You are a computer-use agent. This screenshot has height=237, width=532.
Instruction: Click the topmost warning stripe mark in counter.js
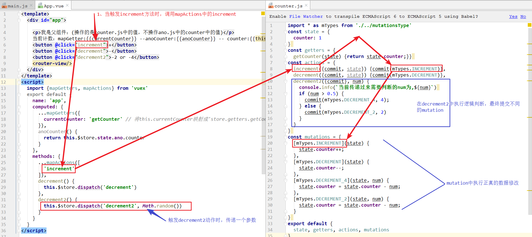point(529,44)
